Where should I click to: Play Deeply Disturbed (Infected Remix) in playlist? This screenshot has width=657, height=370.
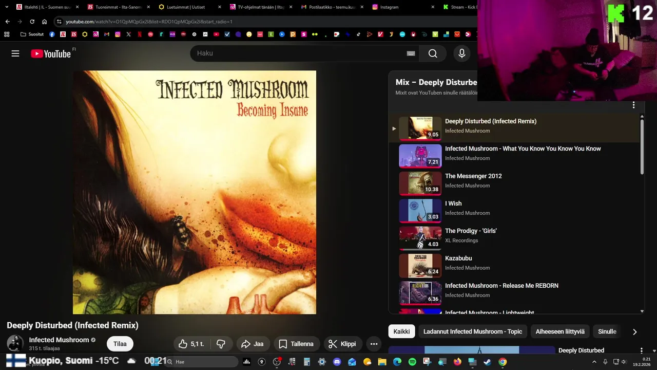click(515, 128)
